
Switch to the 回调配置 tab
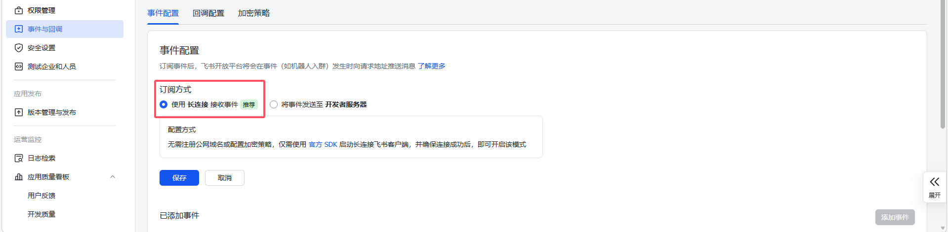(x=208, y=13)
